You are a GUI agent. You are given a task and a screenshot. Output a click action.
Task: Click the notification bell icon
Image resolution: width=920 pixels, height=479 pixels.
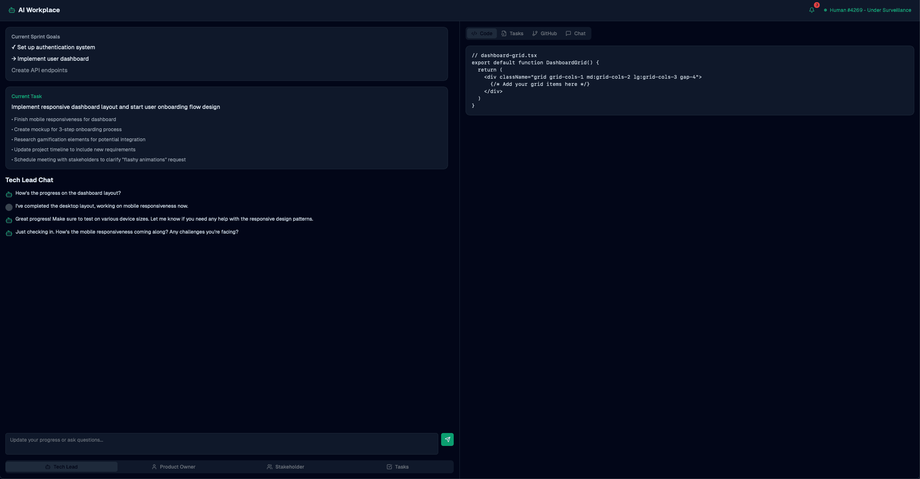click(x=811, y=10)
